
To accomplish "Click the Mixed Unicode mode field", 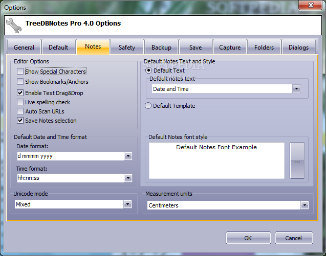I will (x=69, y=204).
